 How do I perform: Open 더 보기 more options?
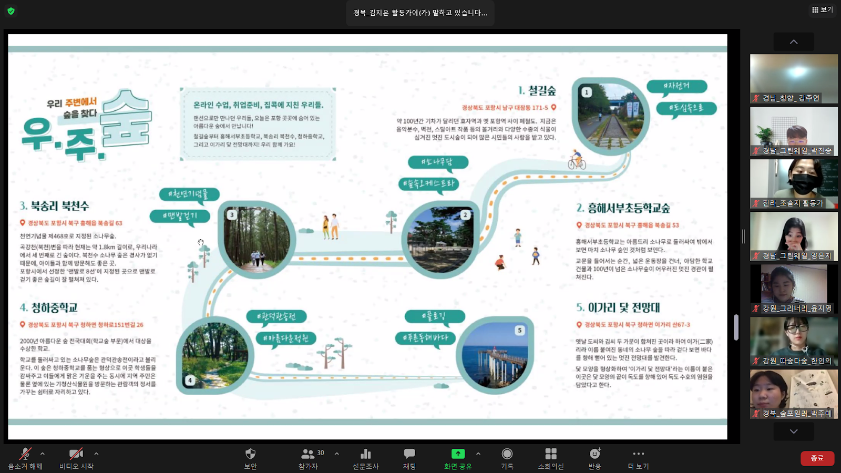coord(639,458)
